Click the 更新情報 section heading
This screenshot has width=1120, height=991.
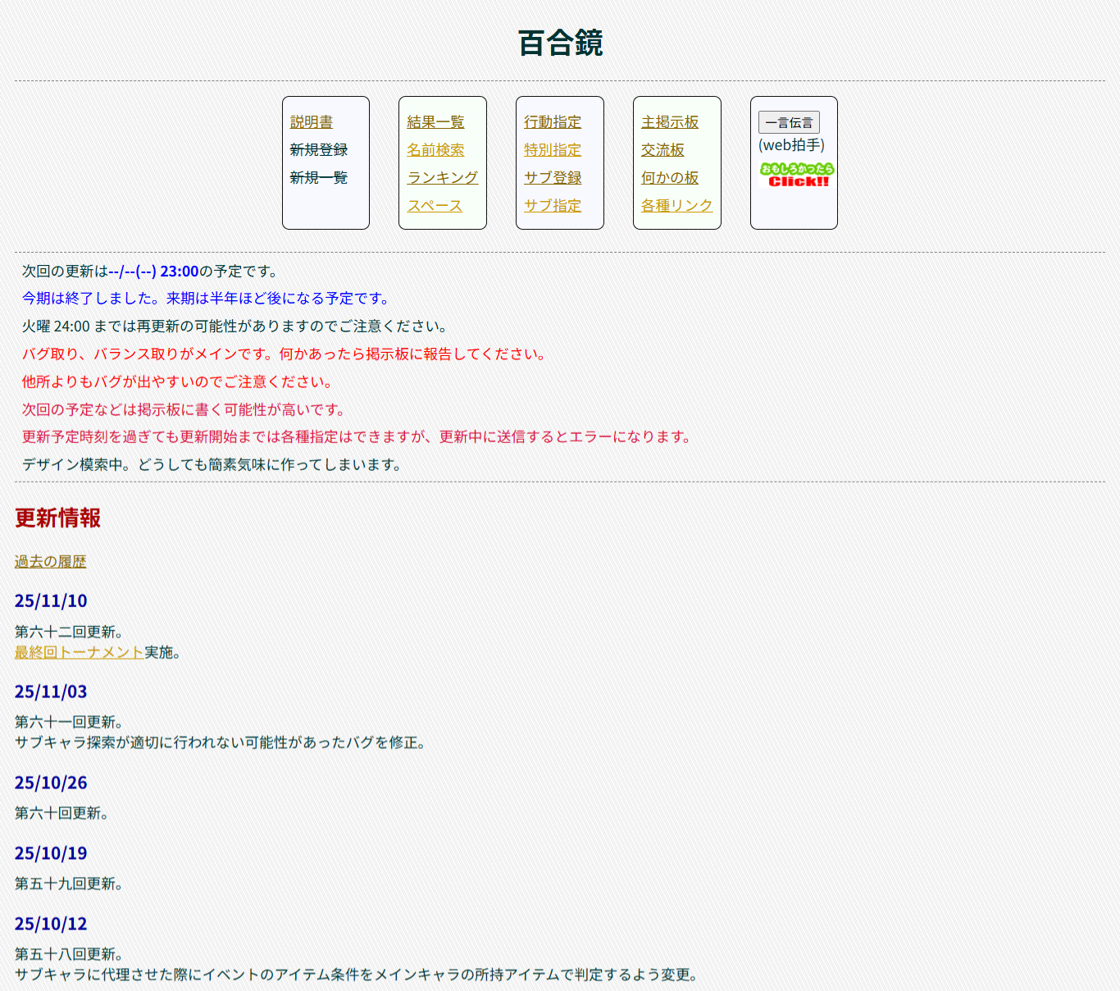click(x=57, y=518)
